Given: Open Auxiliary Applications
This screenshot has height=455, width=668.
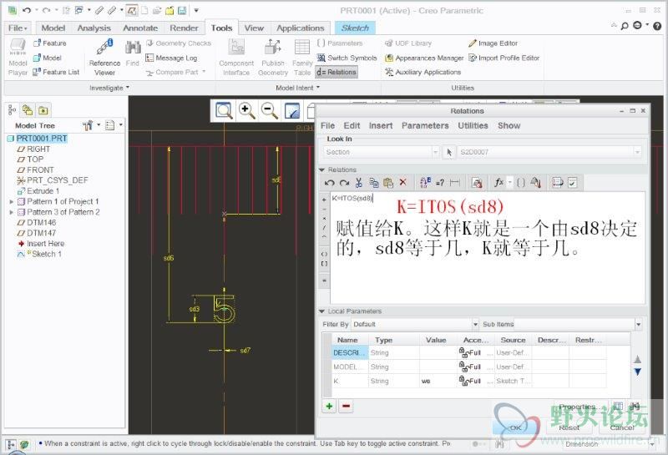Looking at the screenshot, I should pyautogui.click(x=423, y=72).
